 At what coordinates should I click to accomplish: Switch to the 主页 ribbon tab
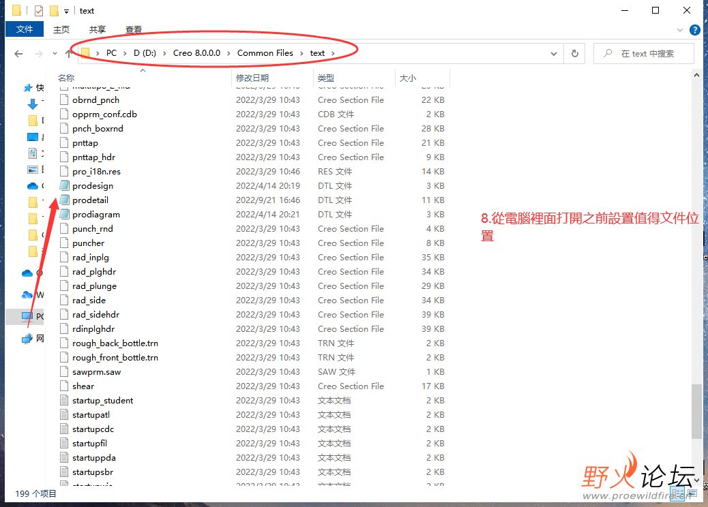tap(61, 30)
